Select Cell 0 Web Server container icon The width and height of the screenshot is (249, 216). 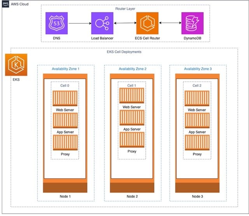coord(65,98)
